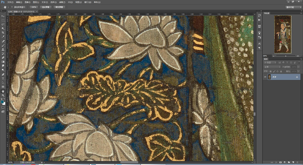The image size is (303, 165).
Task: Select the Pen tool
Action: pos(3,75)
